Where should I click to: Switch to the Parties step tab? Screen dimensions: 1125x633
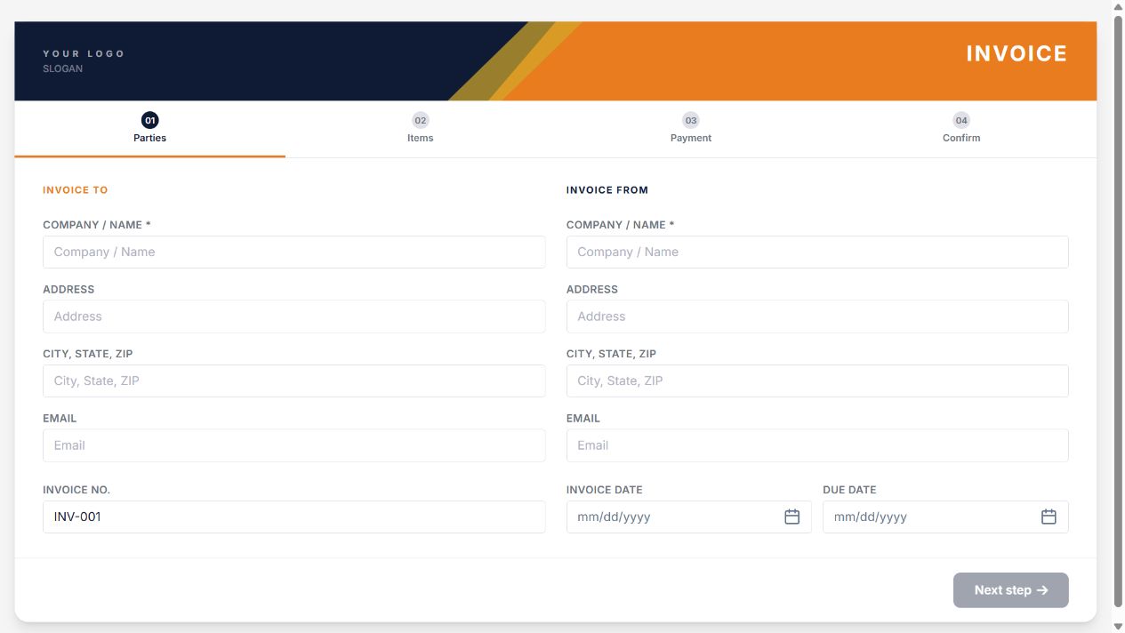(149, 129)
